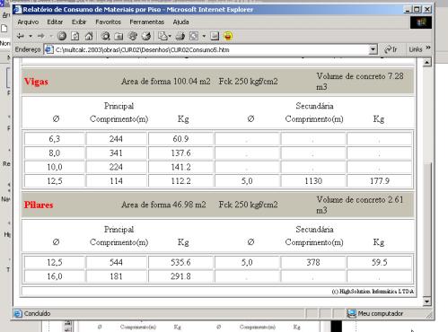448x332 pixels.
Task: Click the Vigas diameter cell 10,0
Action: [x=55, y=167]
